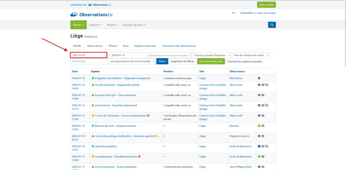The height and width of the screenshot is (170, 346).
Task: Switch to the Photos tab
Action: [x=113, y=46]
